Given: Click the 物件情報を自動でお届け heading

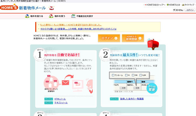Looking at the screenshot, I should (x=62, y=55).
